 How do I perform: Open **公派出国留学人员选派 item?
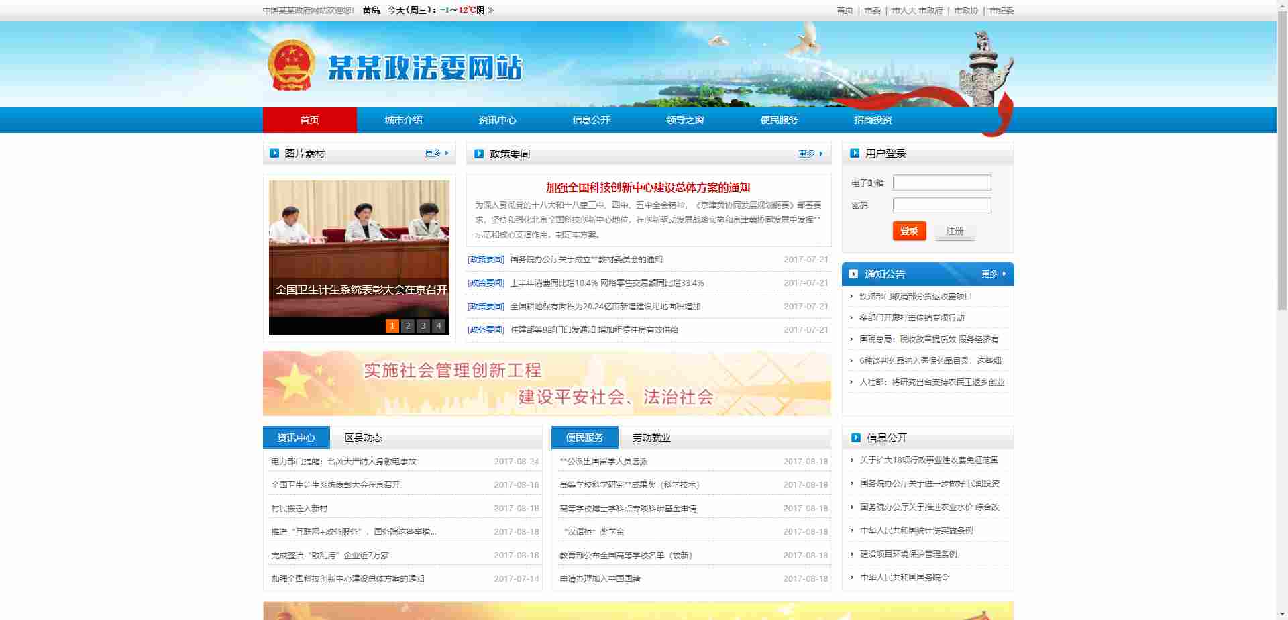coord(604,462)
